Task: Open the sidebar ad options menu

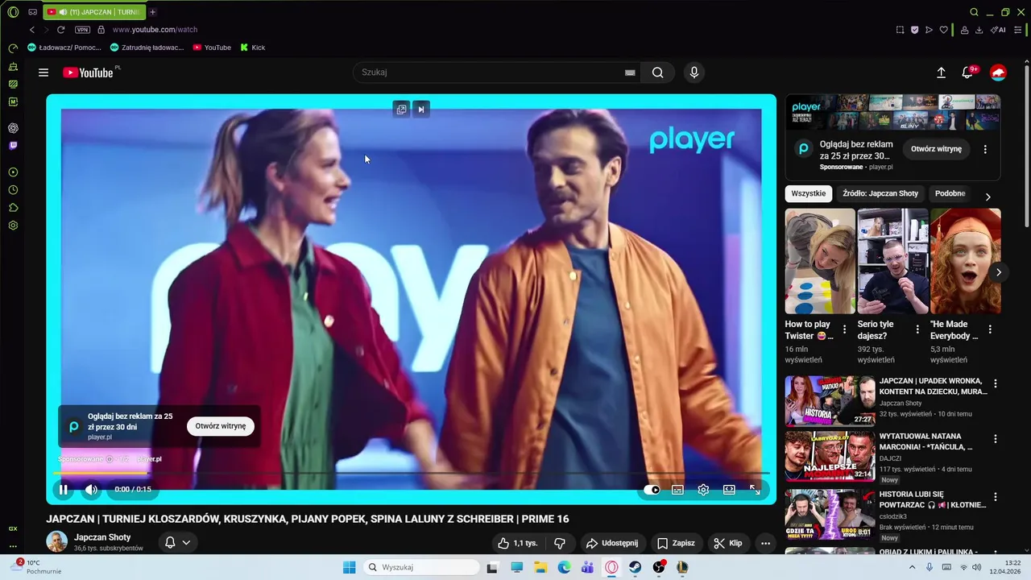Action: point(985,149)
